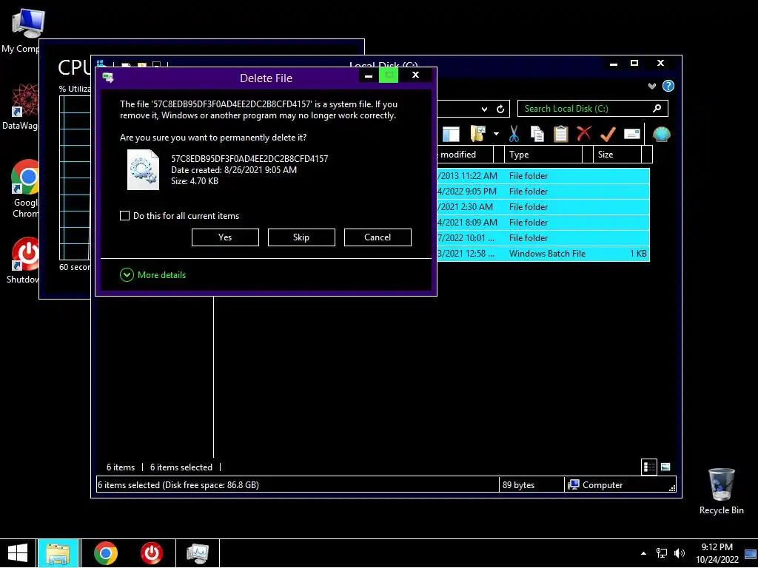
Task: Select the File folder row dated 8:09 AM
Action: tap(543, 222)
